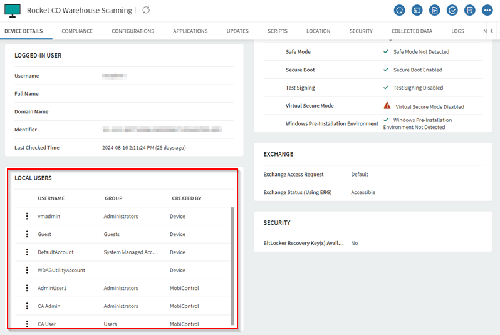Open the more actions ellipsis button
The height and width of the screenshot is (335, 500).
pyautogui.click(x=487, y=10)
